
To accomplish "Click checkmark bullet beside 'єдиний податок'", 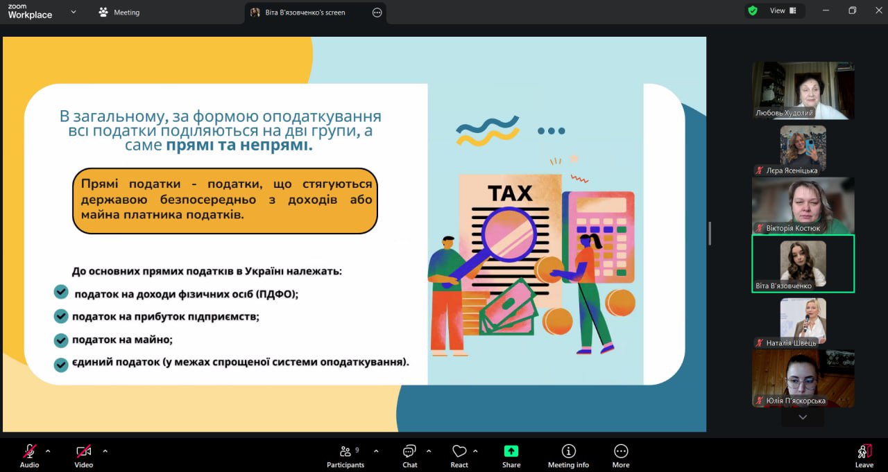I will pos(61,364).
